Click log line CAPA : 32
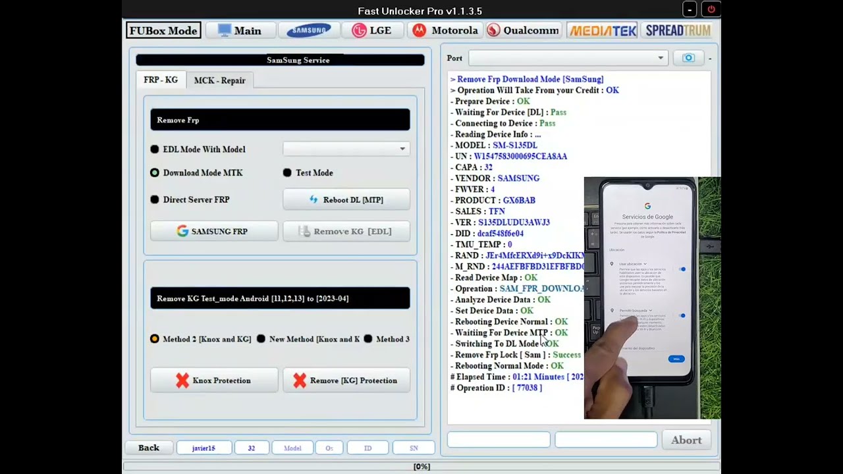Image resolution: width=843 pixels, height=474 pixels. (x=472, y=167)
